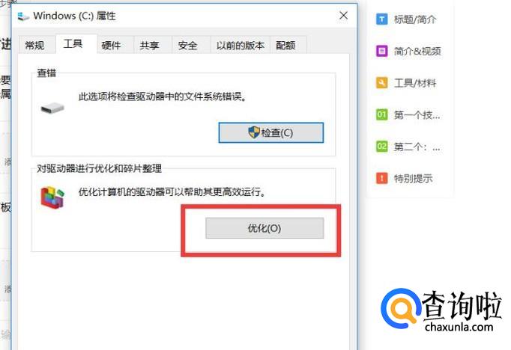Screen dimensions: 511x350
Task: Switch to the 常规 tab
Action: click(34, 45)
